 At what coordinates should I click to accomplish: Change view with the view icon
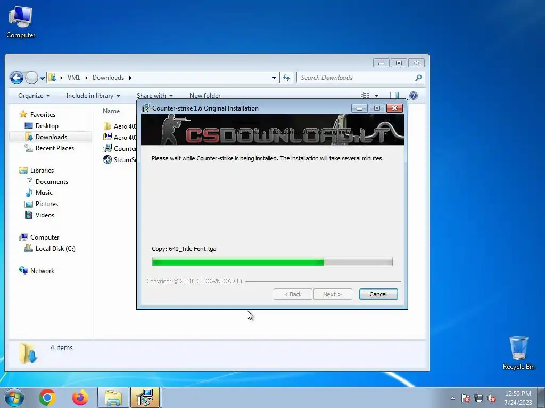click(365, 96)
